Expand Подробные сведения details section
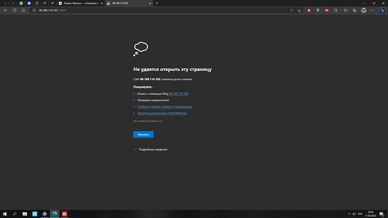 151,149
